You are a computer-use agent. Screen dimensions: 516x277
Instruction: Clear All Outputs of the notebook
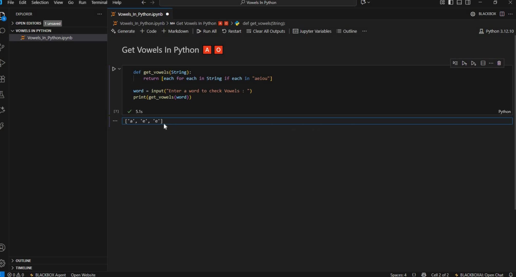point(266,31)
